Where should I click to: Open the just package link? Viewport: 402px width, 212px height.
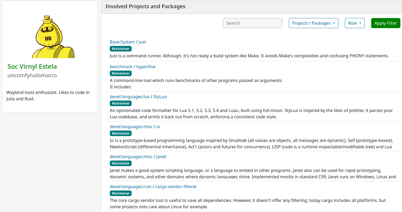point(143,42)
